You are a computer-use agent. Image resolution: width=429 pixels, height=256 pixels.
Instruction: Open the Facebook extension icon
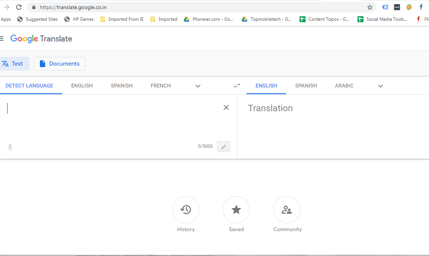point(421,7)
